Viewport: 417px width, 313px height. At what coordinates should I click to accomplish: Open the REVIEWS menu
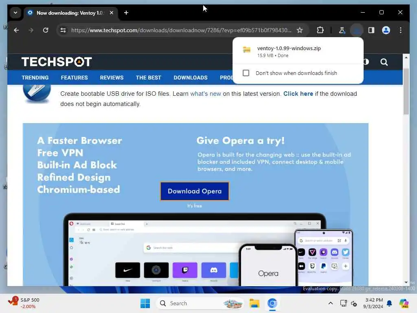112,77
